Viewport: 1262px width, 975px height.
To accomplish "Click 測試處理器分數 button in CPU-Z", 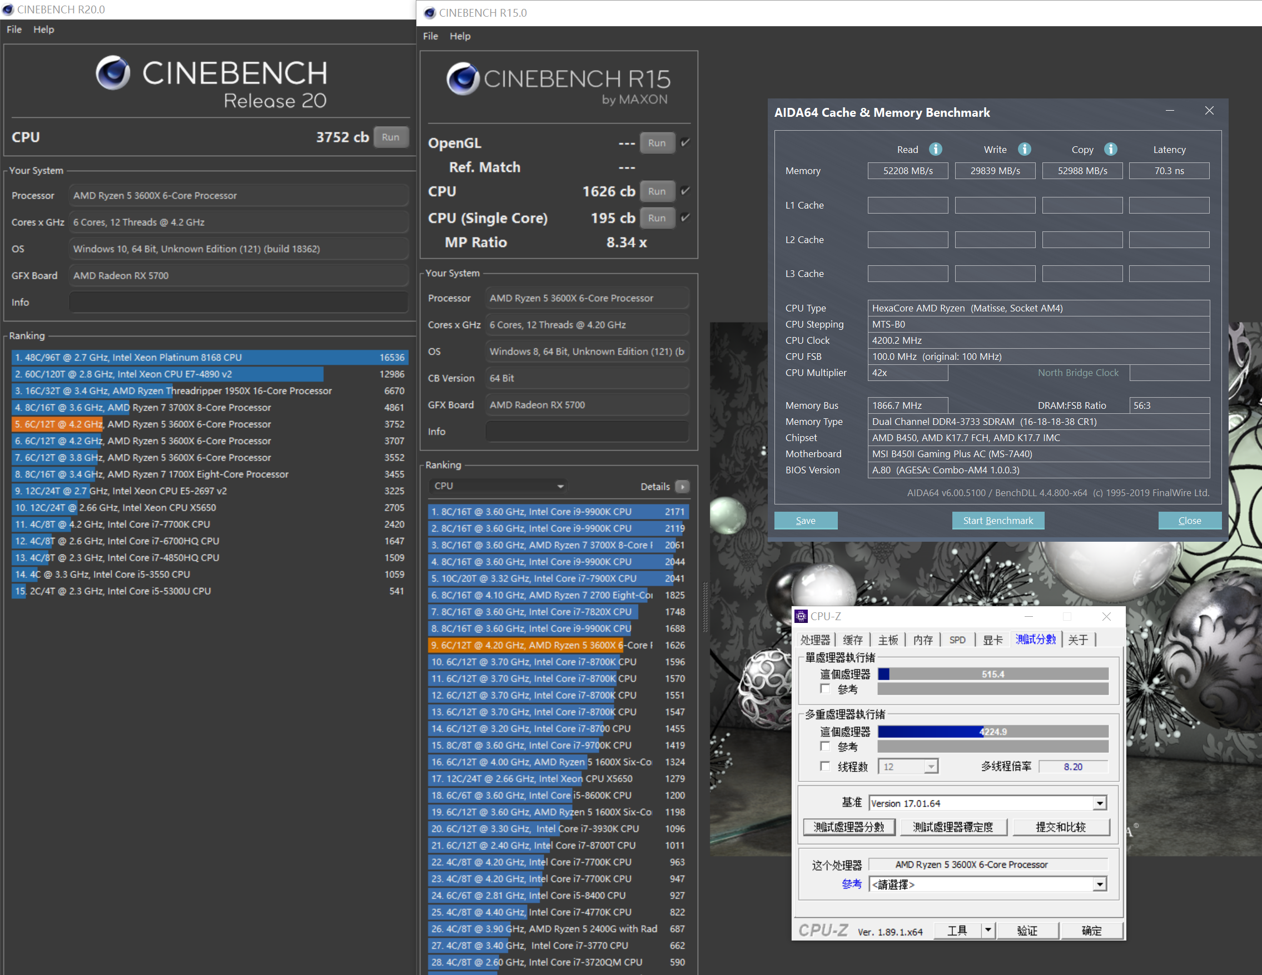I will pyautogui.click(x=849, y=826).
